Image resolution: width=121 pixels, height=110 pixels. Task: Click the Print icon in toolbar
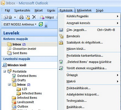coord(21,17)
